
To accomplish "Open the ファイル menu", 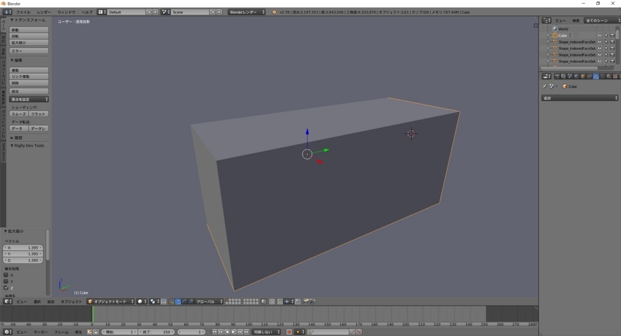I will point(23,12).
